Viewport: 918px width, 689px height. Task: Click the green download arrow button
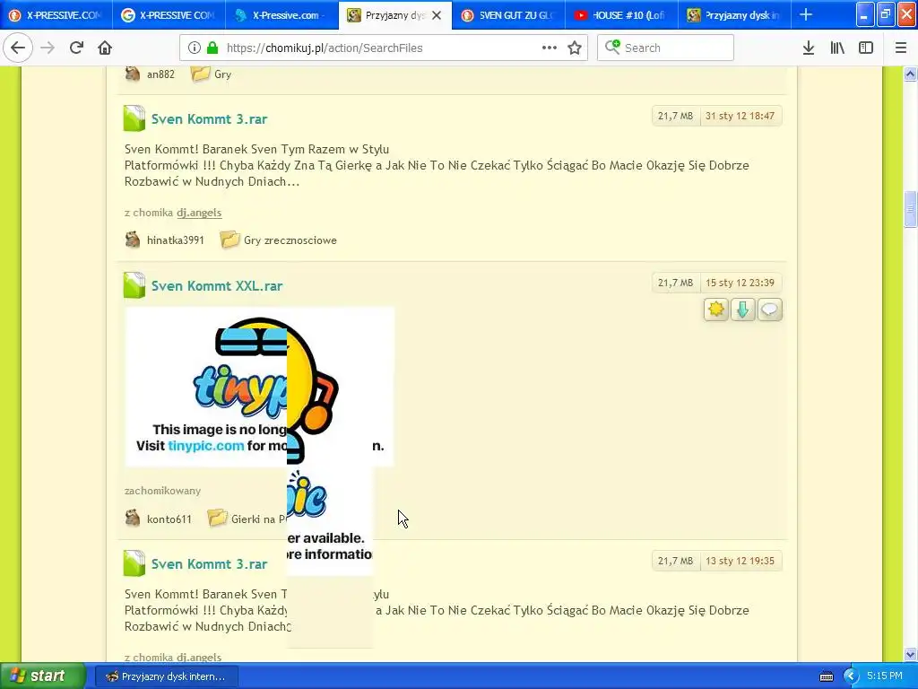tap(743, 310)
